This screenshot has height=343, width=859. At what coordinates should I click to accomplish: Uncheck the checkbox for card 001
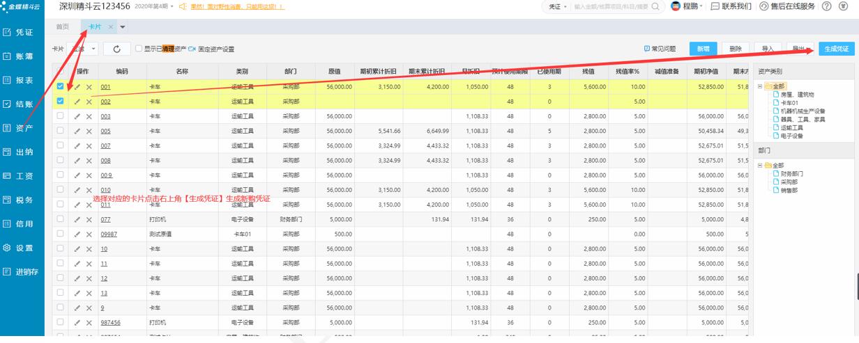click(x=60, y=86)
